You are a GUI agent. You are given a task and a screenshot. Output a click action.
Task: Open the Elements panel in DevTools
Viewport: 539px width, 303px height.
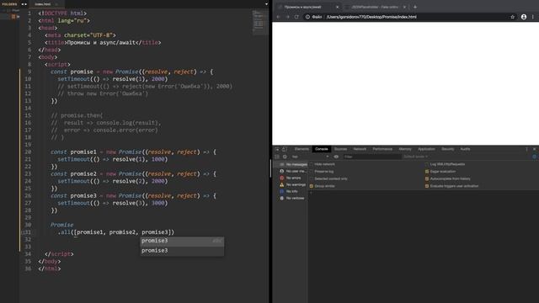click(x=302, y=149)
